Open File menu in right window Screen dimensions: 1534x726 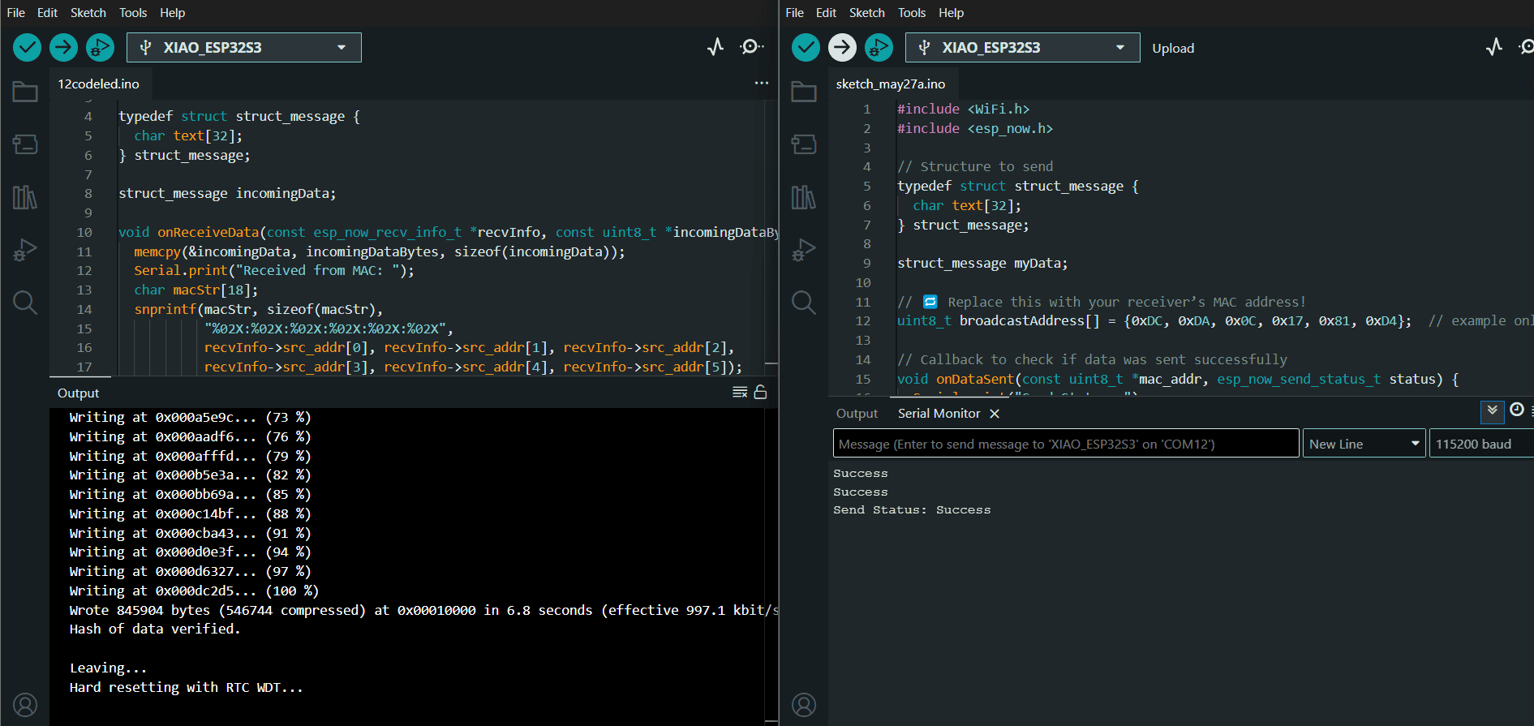click(795, 13)
